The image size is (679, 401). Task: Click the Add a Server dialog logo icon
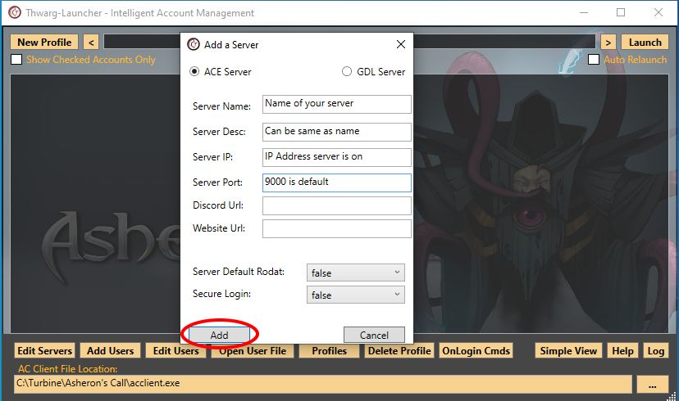pos(194,44)
